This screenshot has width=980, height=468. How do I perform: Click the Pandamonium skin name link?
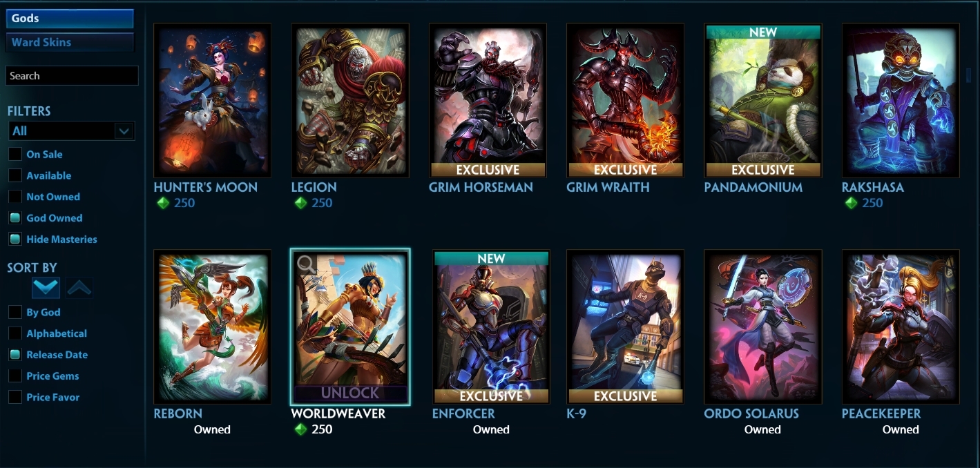click(x=753, y=187)
